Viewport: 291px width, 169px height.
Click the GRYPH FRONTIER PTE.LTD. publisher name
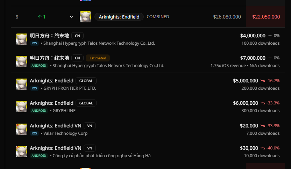point(70,88)
